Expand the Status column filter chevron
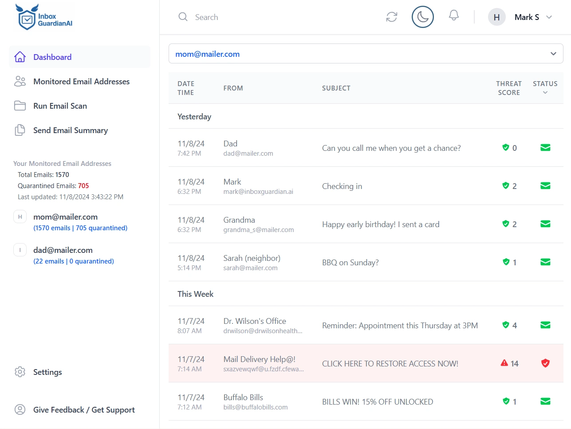This screenshot has height=429, width=571. click(545, 93)
